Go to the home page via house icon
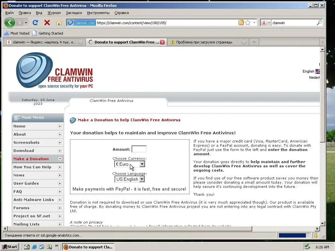Viewport: 335px width, 251px height. (59, 23)
